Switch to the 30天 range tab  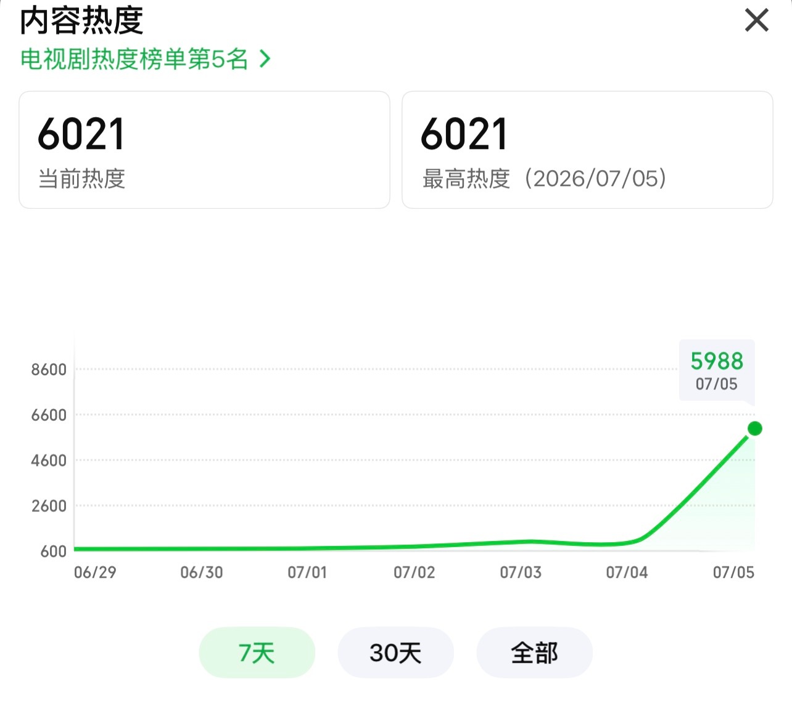point(395,652)
